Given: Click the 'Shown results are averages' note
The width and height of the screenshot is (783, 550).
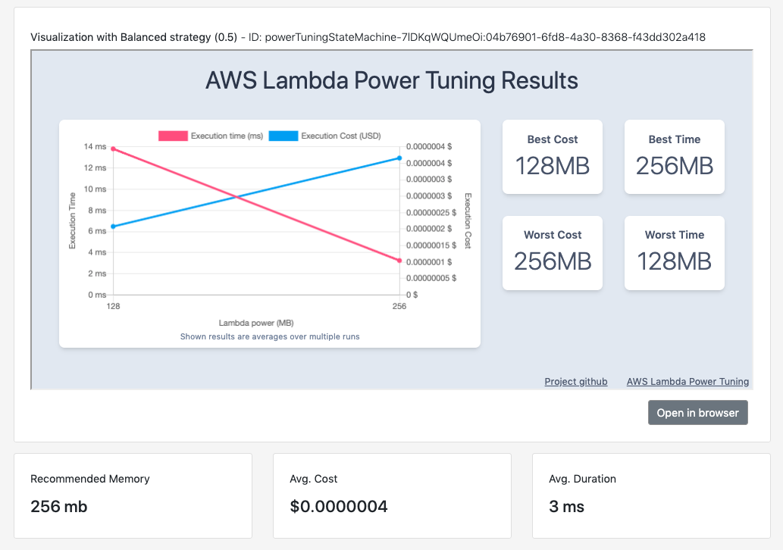Looking at the screenshot, I should tap(270, 336).
